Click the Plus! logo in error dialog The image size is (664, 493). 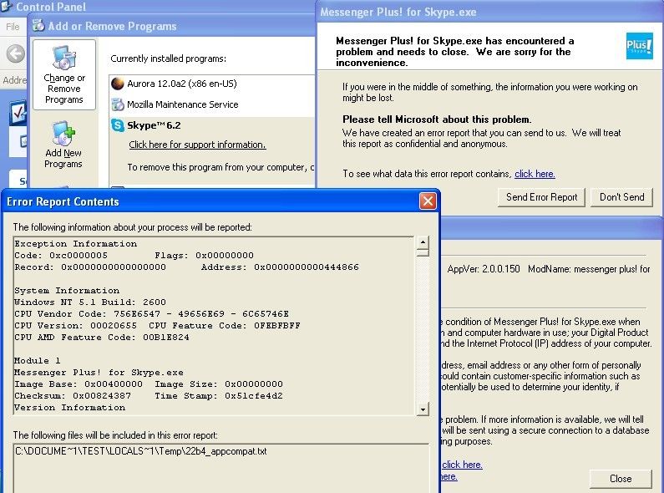pyautogui.click(x=639, y=46)
